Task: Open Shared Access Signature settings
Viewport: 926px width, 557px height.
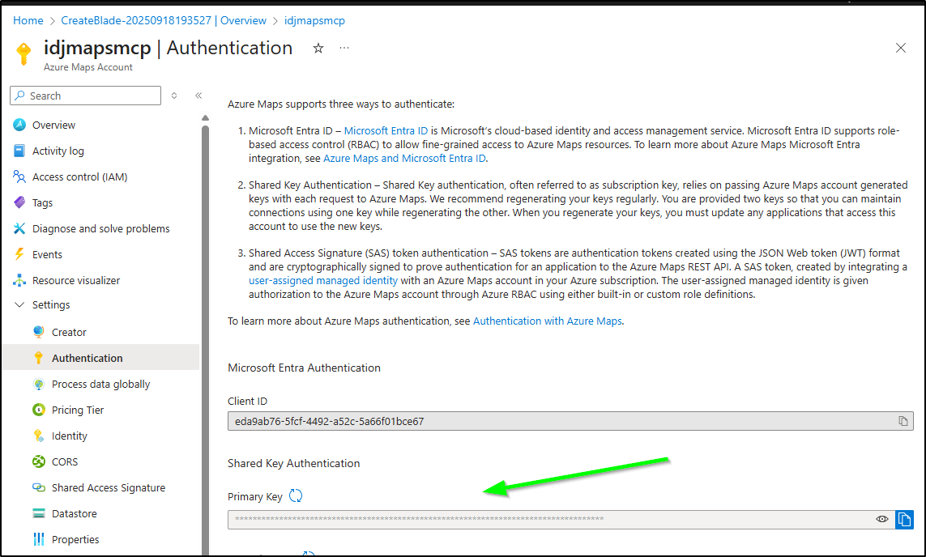Action: (108, 487)
